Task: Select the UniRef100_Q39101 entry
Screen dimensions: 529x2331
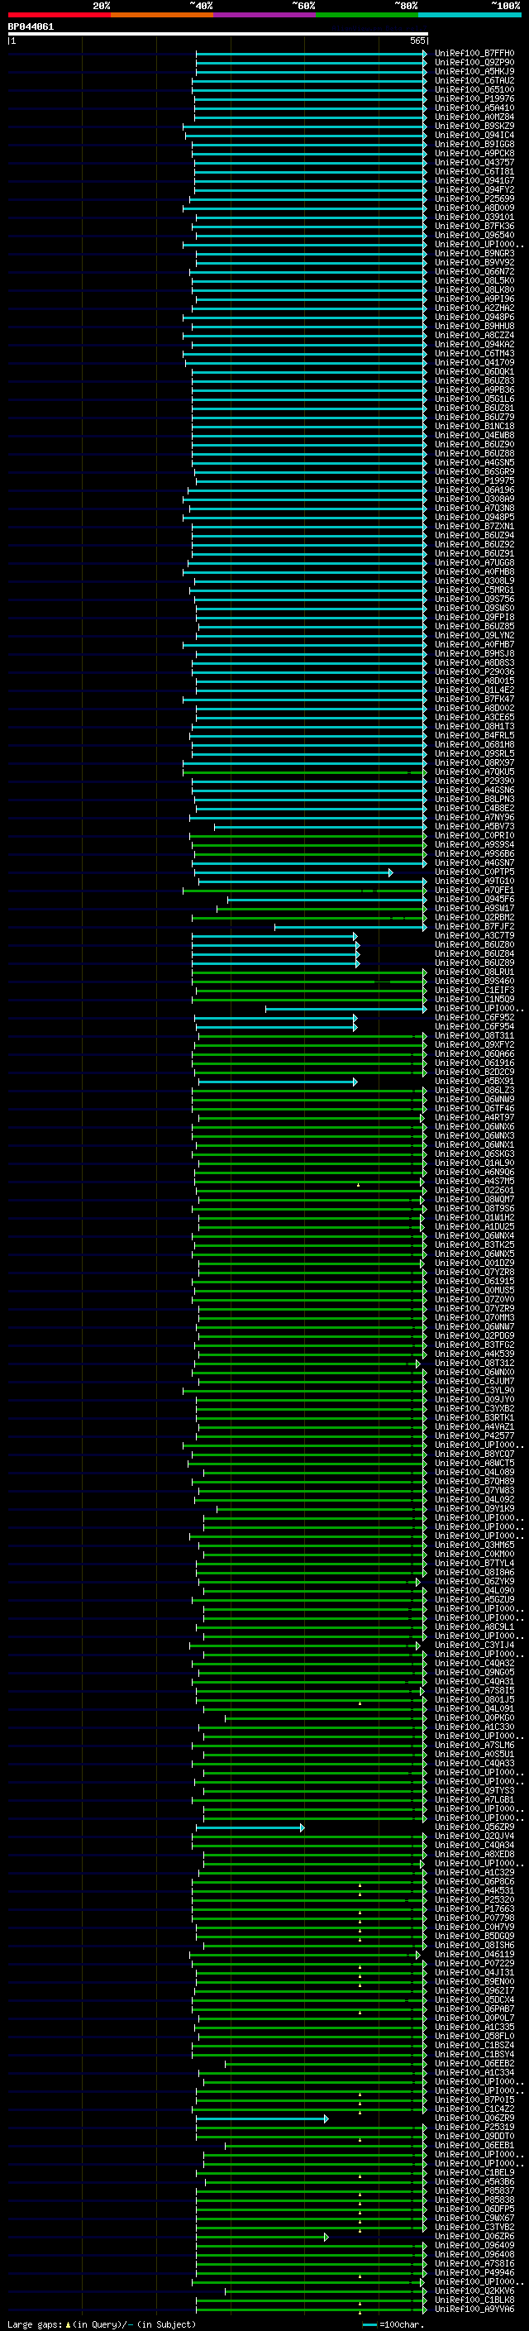Action: click(x=474, y=217)
